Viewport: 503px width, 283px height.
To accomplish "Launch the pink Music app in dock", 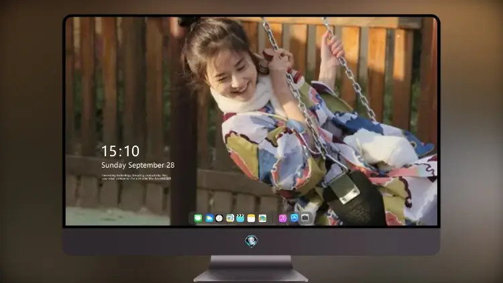I will pyautogui.click(x=282, y=218).
